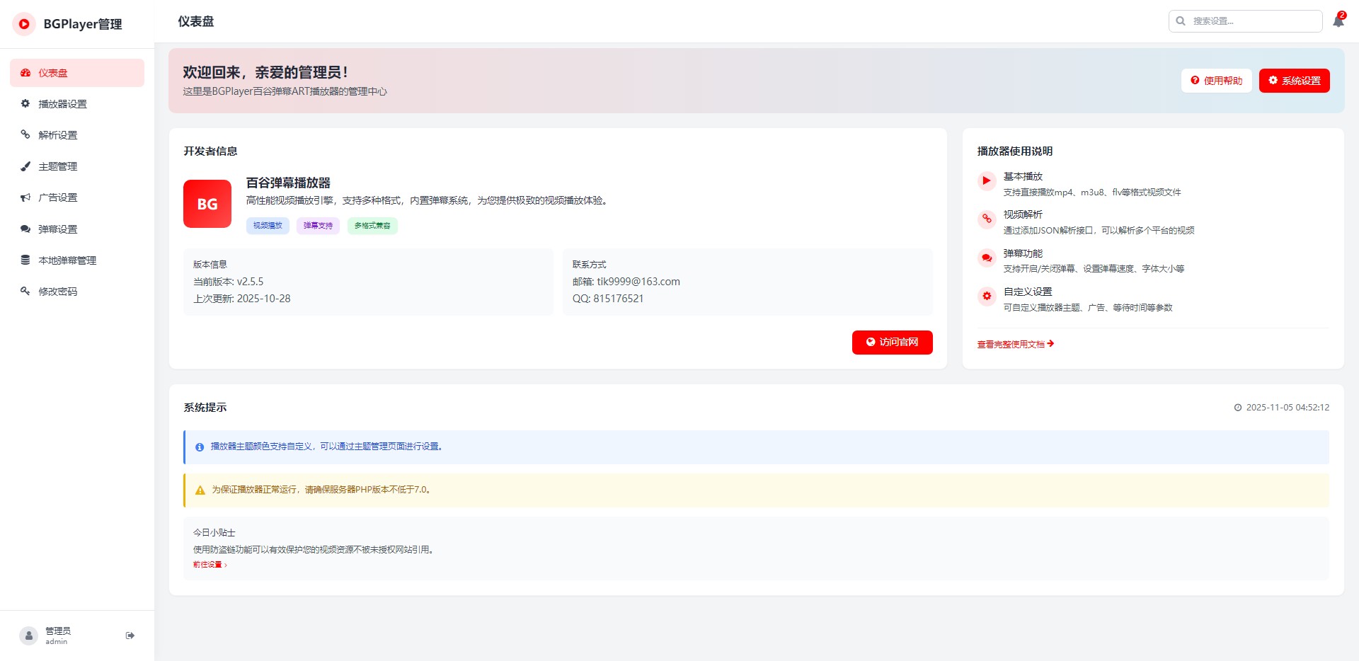Open 本地弹幕管理 sidebar entry
1359x661 pixels.
click(67, 260)
